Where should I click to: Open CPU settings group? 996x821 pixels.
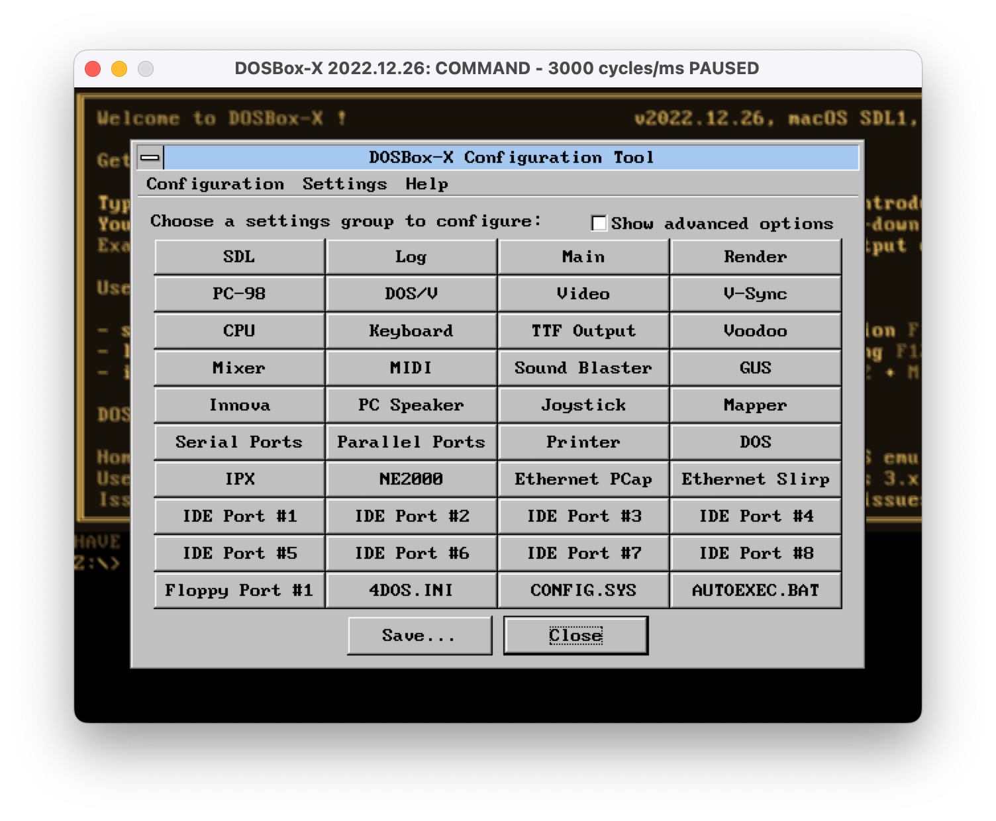239,331
